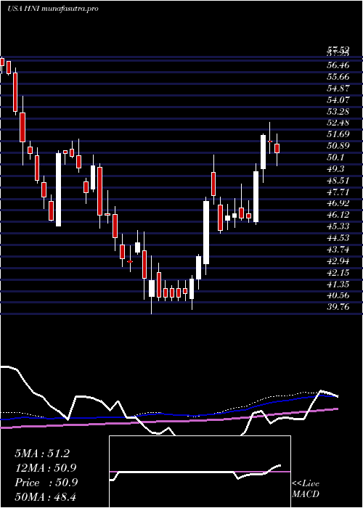Click the 51.69 price axis label
Screen dimensions: 363x508
338,134
